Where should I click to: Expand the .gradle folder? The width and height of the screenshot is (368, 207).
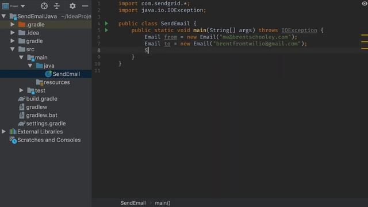coord(13,24)
